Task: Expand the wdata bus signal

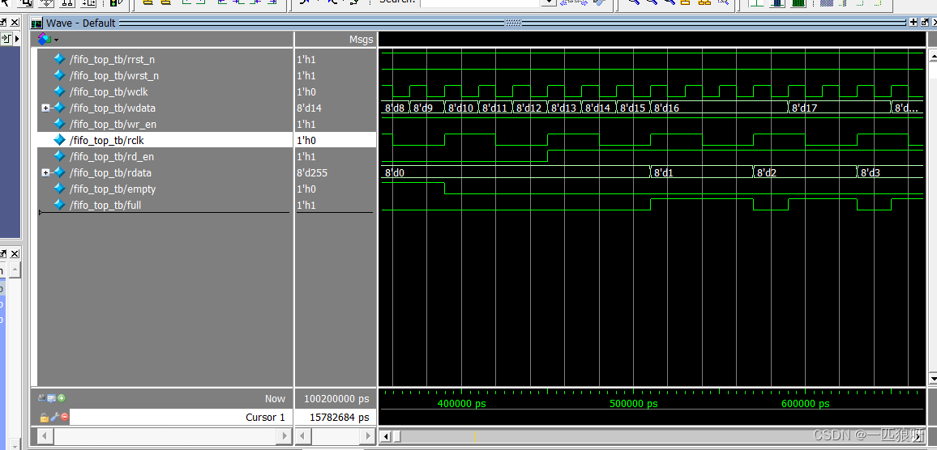Action: click(45, 108)
